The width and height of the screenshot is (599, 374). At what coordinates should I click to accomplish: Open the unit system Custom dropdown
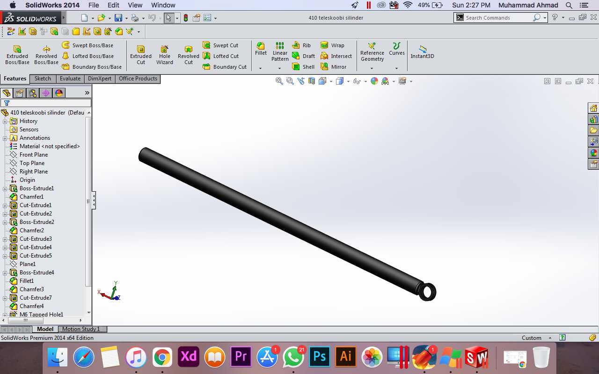point(536,338)
